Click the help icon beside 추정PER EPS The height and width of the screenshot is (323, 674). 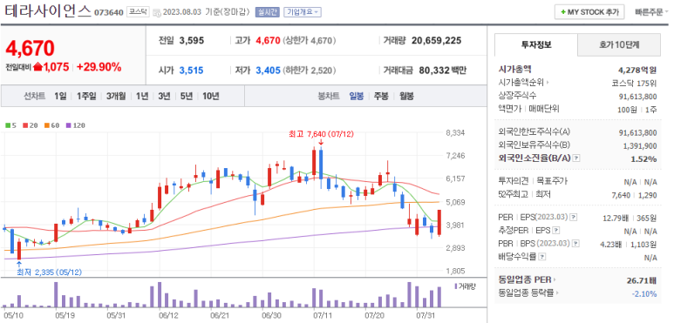tap(555, 232)
